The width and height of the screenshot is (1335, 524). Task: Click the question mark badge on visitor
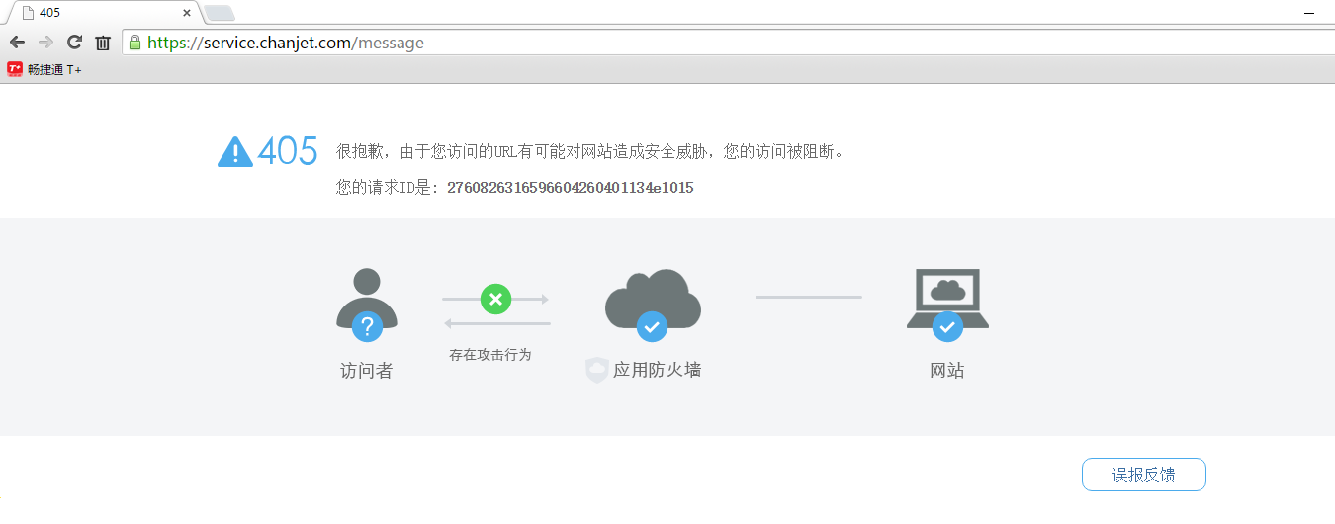[x=367, y=325]
